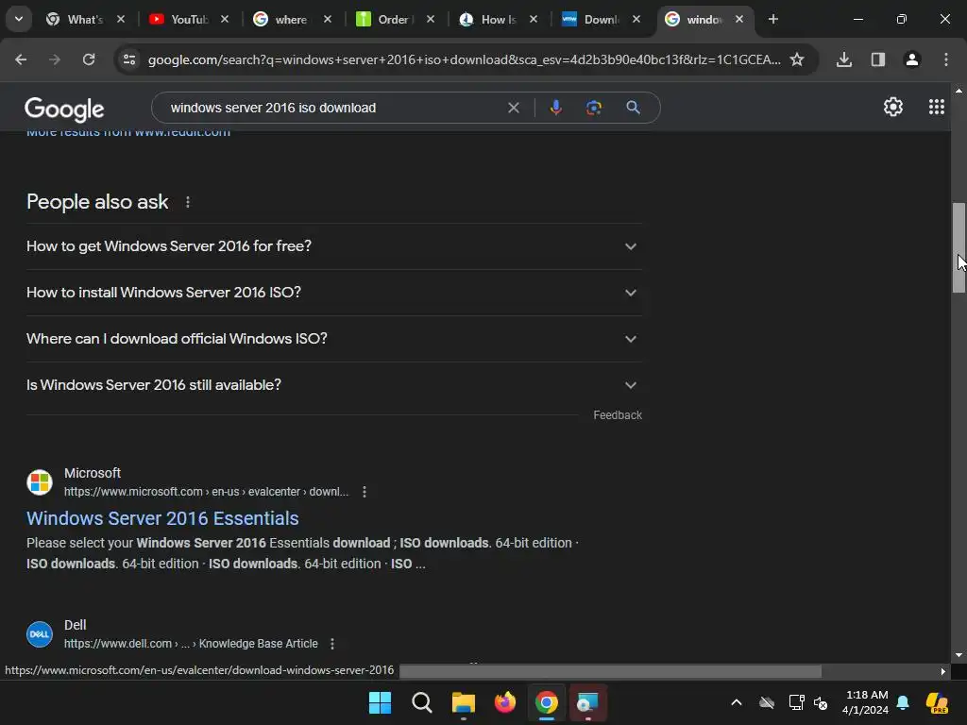
Task: Open the Chrome downloads icon
Action: tap(844, 59)
